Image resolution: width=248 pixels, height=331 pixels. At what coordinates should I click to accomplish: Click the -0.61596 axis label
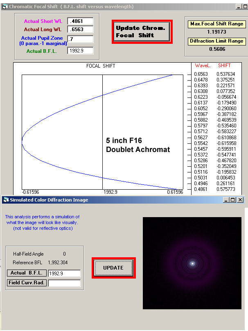pyautogui.click(x=31, y=192)
